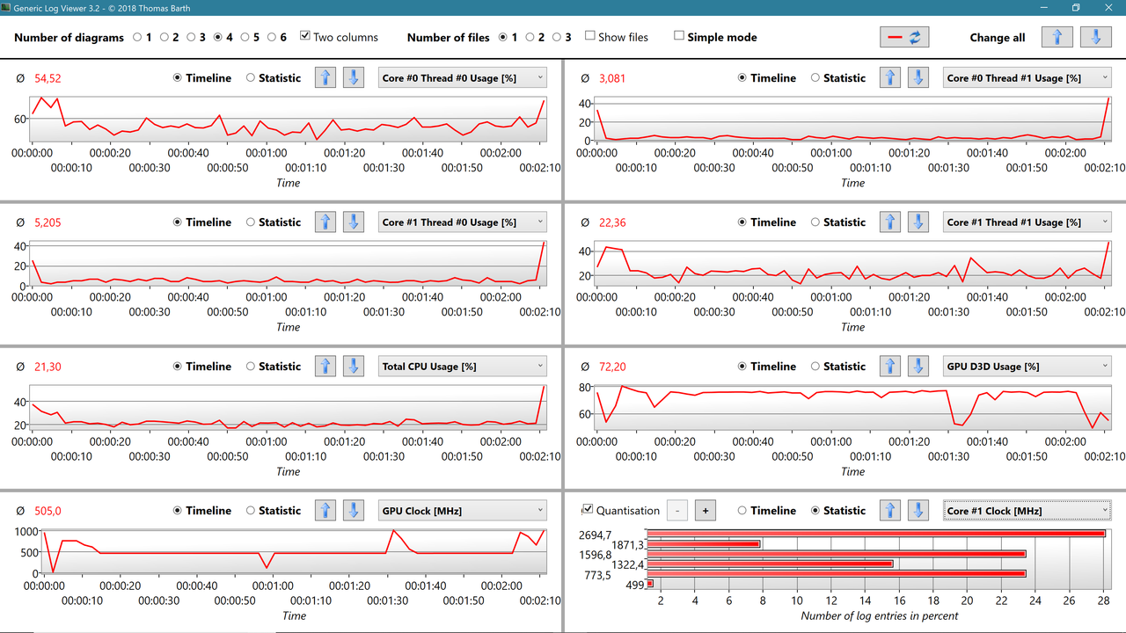Click the Change all up arrow

pyautogui.click(x=1057, y=37)
